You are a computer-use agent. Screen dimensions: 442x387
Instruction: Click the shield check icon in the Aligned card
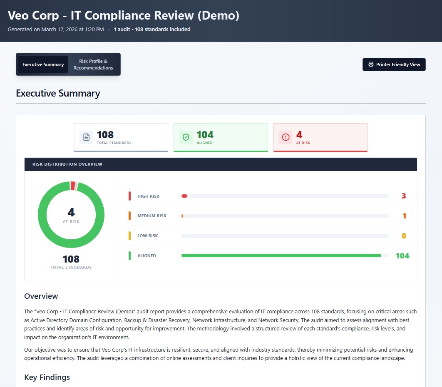(186, 137)
